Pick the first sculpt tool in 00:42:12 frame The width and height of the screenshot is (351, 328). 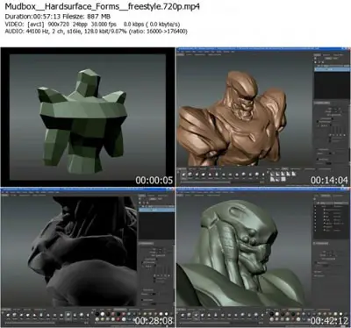(183, 315)
